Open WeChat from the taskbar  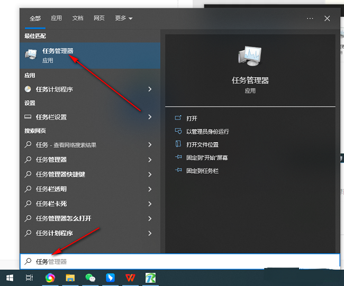click(x=90, y=278)
